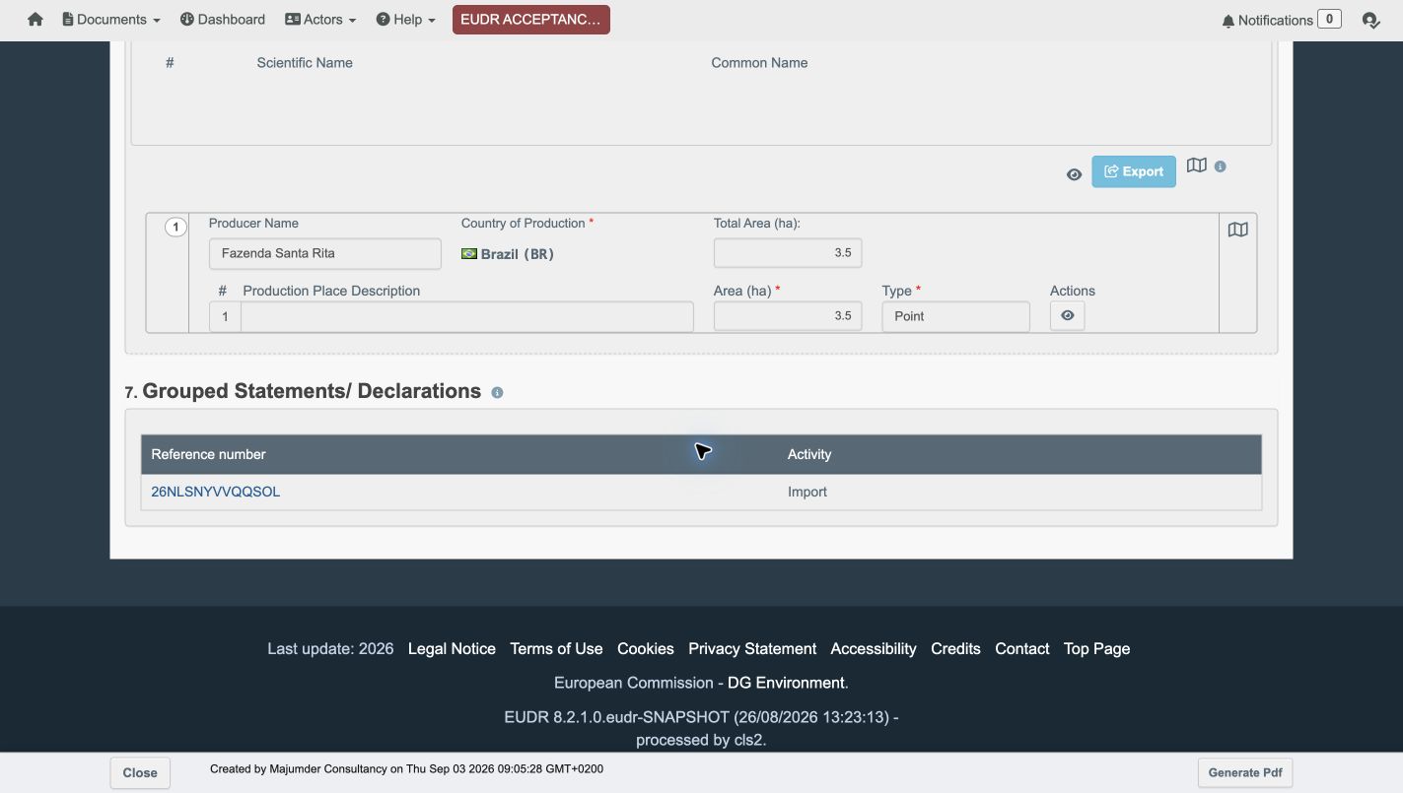The height and width of the screenshot is (793, 1403).
Task: Click the Generate Pdf button
Action: pyautogui.click(x=1245, y=772)
